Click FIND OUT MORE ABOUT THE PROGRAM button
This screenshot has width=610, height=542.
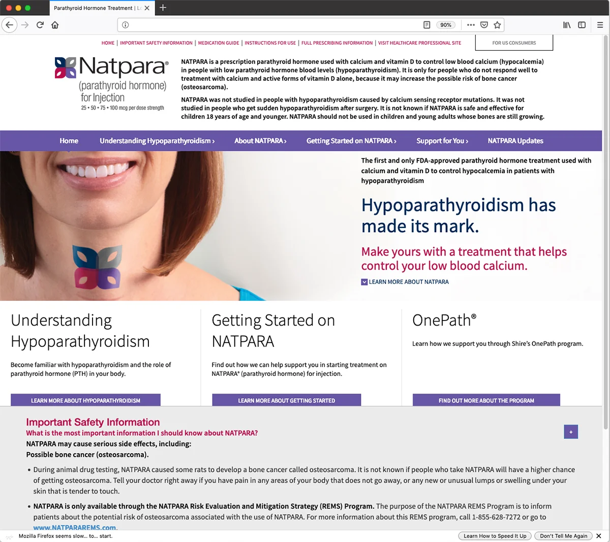tap(486, 400)
